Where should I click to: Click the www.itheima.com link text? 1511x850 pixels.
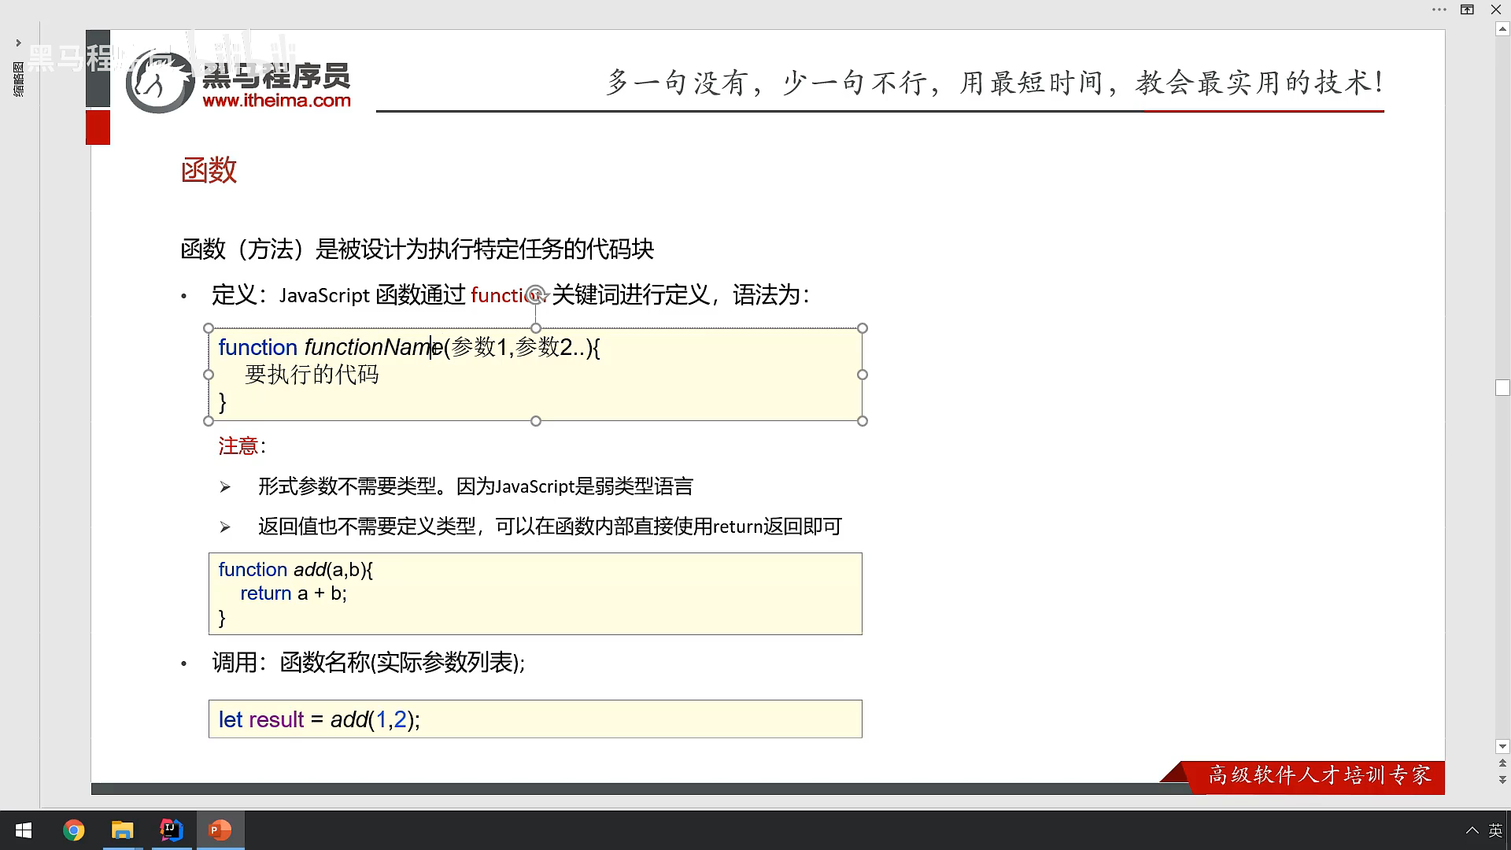point(276,101)
